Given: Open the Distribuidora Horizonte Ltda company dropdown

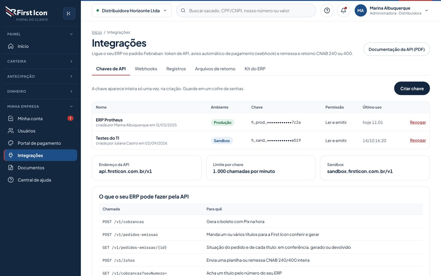Looking at the screenshot, I should tap(132, 10).
